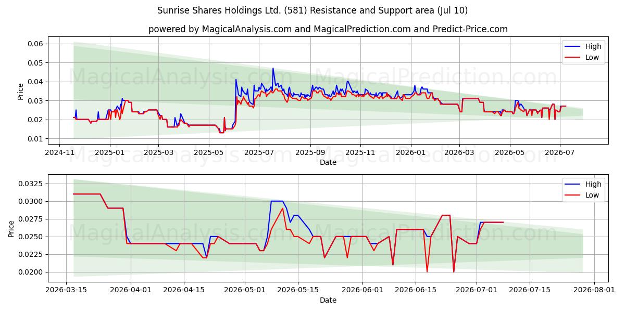
Task: Click the red Low line swatch in top legend
Action: tap(573, 58)
